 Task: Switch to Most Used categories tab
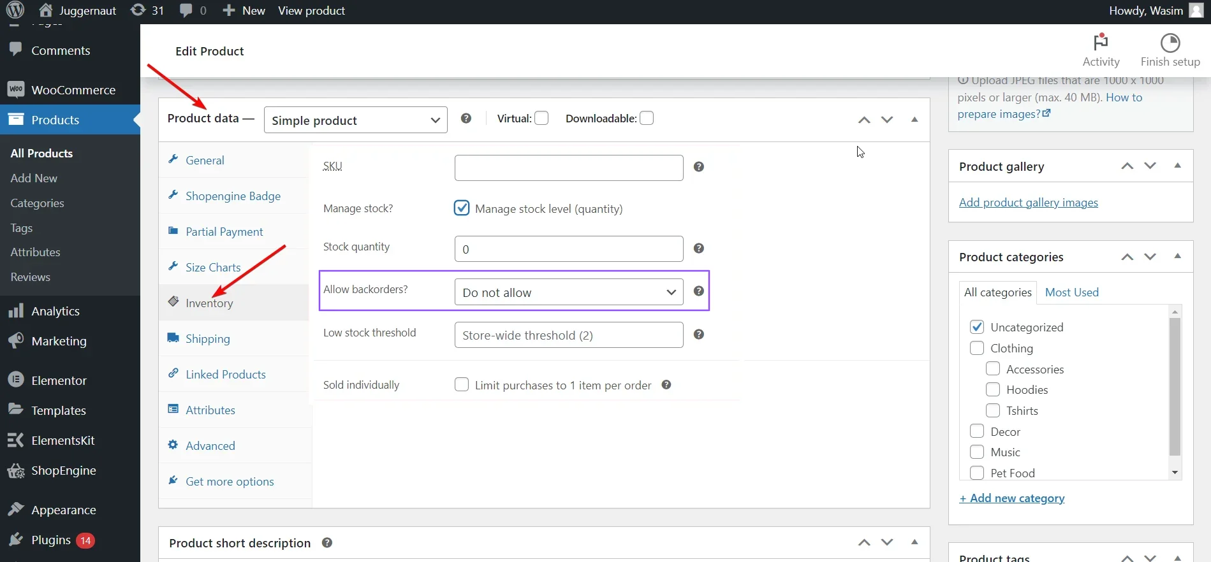point(1072,292)
